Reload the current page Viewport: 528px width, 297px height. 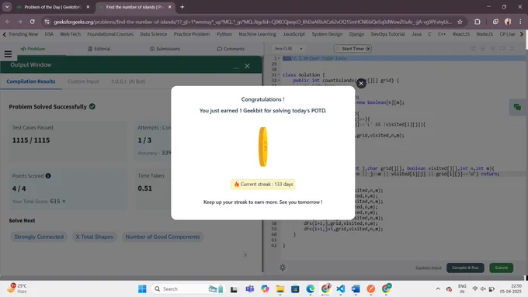[x=33, y=22]
